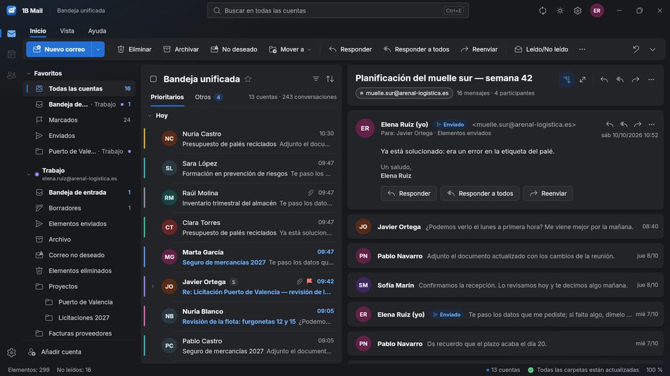This screenshot has height=376, width=670.
Task: Collapse the Favoritos section
Action: click(x=29, y=73)
